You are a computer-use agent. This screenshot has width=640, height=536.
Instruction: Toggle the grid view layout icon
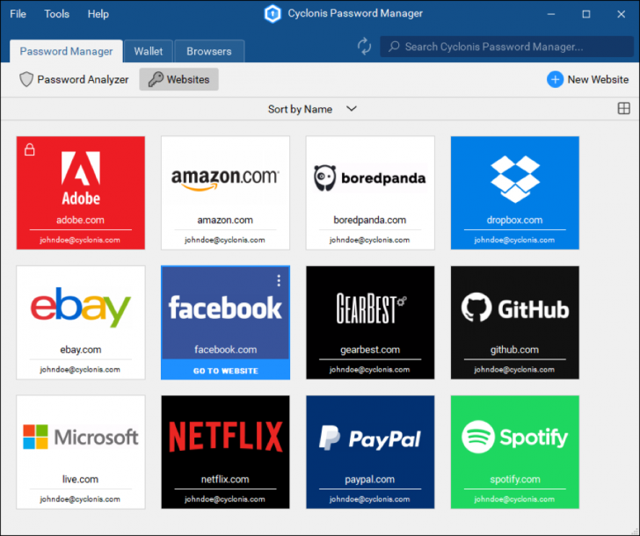pyautogui.click(x=623, y=108)
